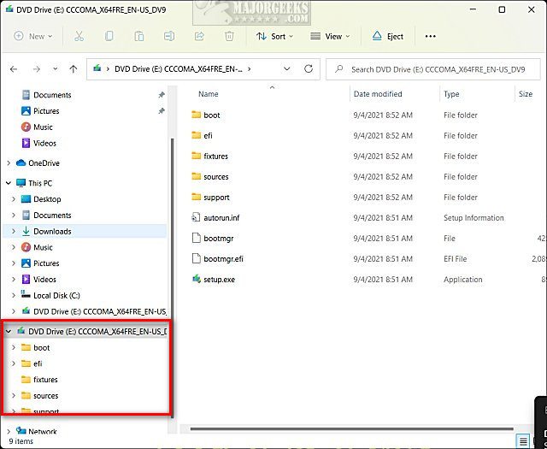
Task: Click the Share icon in toolbar
Action: click(x=199, y=37)
